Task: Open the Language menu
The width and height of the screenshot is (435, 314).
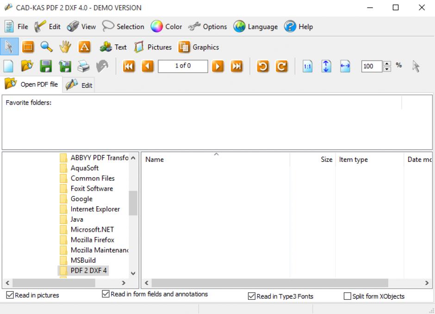Action: coord(255,27)
